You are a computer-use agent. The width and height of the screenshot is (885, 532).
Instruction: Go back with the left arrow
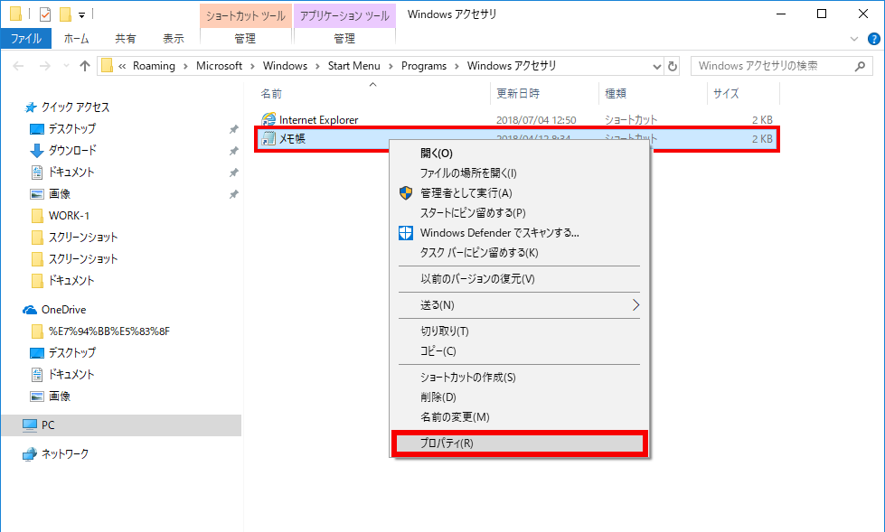pyautogui.click(x=18, y=66)
